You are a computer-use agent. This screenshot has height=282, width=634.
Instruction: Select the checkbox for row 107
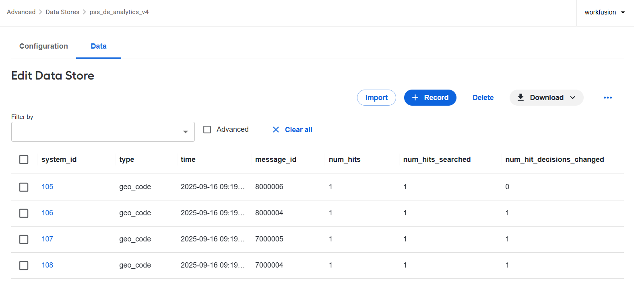24,239
